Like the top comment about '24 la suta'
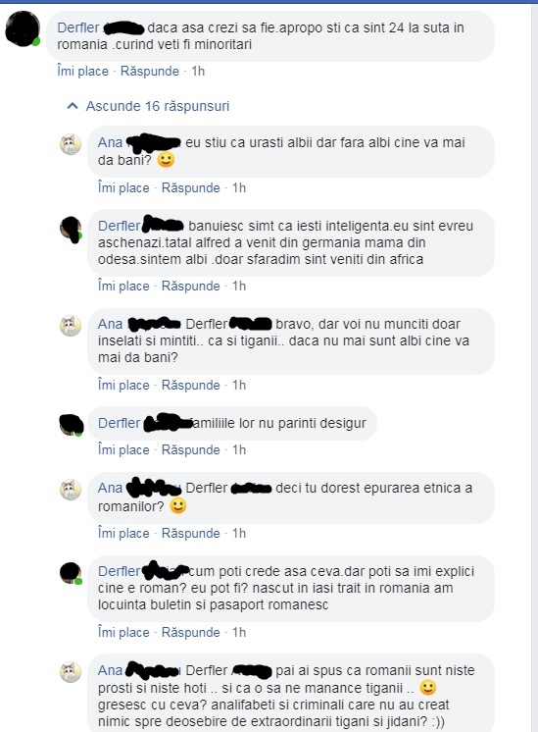Viewport: 538px width, 732px height. tap(82, 71)
